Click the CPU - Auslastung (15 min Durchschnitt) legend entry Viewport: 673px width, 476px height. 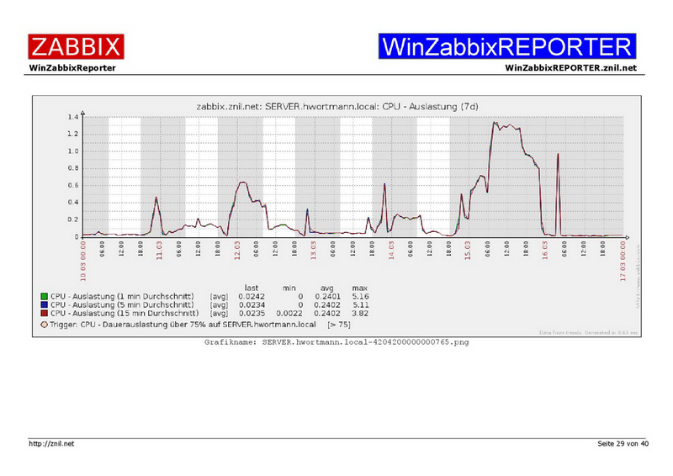point(125,314)
